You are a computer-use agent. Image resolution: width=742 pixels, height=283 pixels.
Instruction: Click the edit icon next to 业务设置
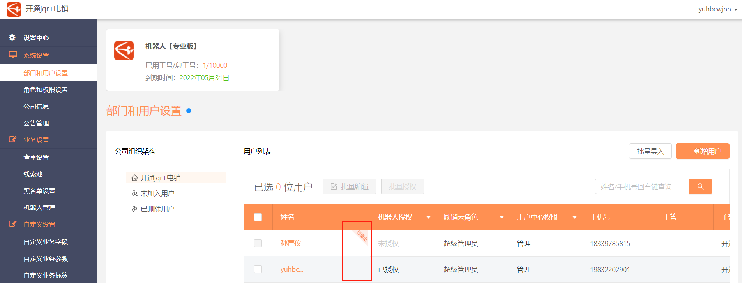click(13, 139)
